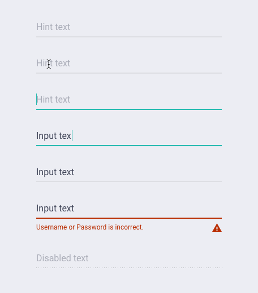Click the teal underline beneath "Input tex"
258x293 pixels.
pyautogui.click(x=129, y=146)
